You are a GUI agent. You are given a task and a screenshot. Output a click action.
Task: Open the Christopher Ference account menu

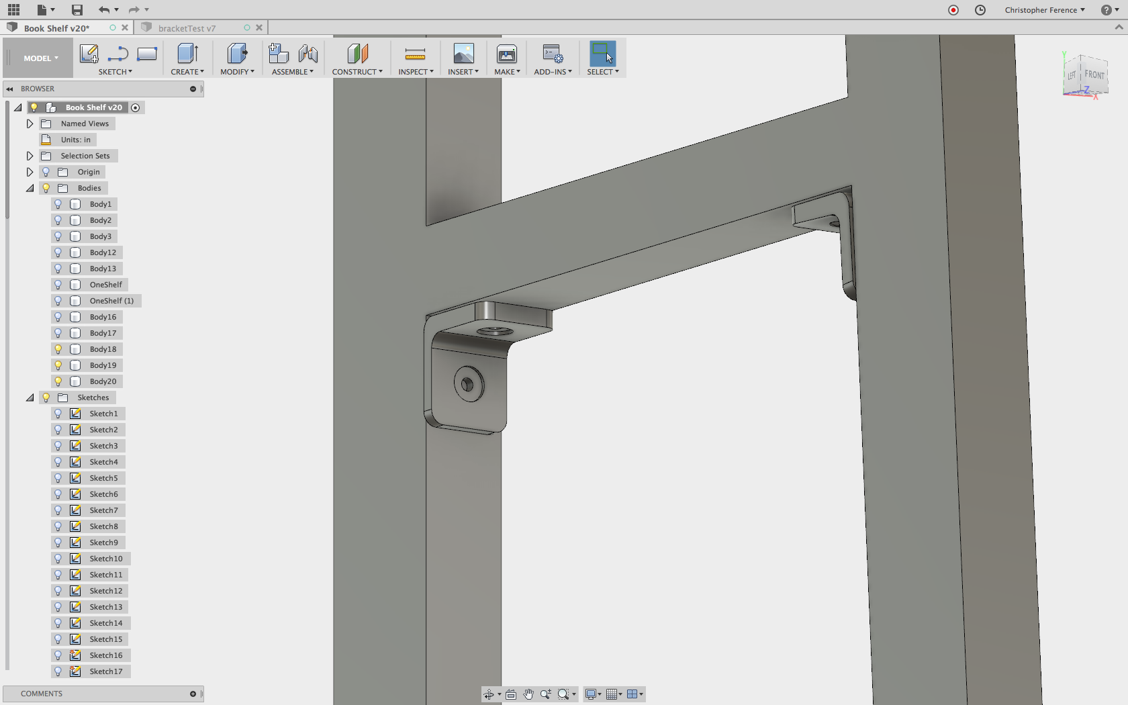(x=1045, y=10)
